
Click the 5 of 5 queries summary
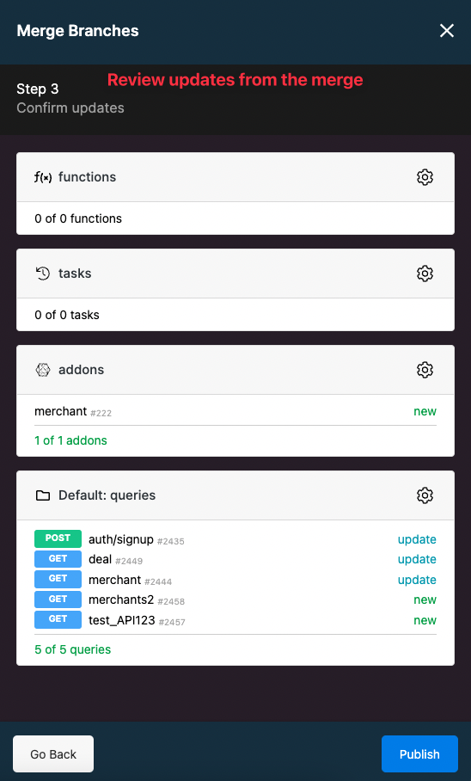tap(73, 649)
